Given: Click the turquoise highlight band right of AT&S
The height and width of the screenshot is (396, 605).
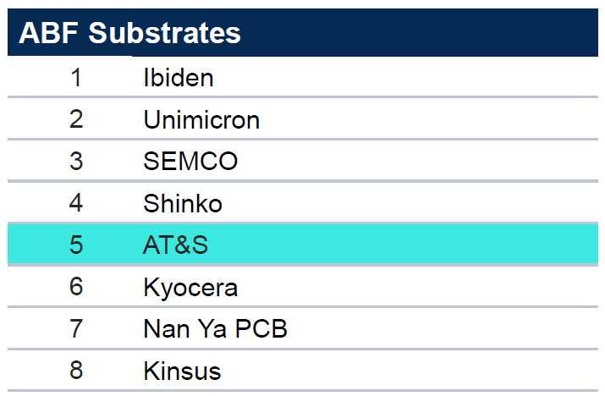Looking at the screenshot, I should (406, 245).
